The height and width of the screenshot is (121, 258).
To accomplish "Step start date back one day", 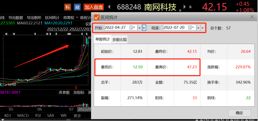I will tap(140, 28).
